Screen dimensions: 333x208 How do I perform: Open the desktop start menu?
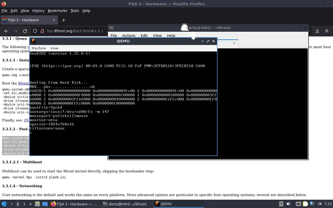tap(4, 204)
